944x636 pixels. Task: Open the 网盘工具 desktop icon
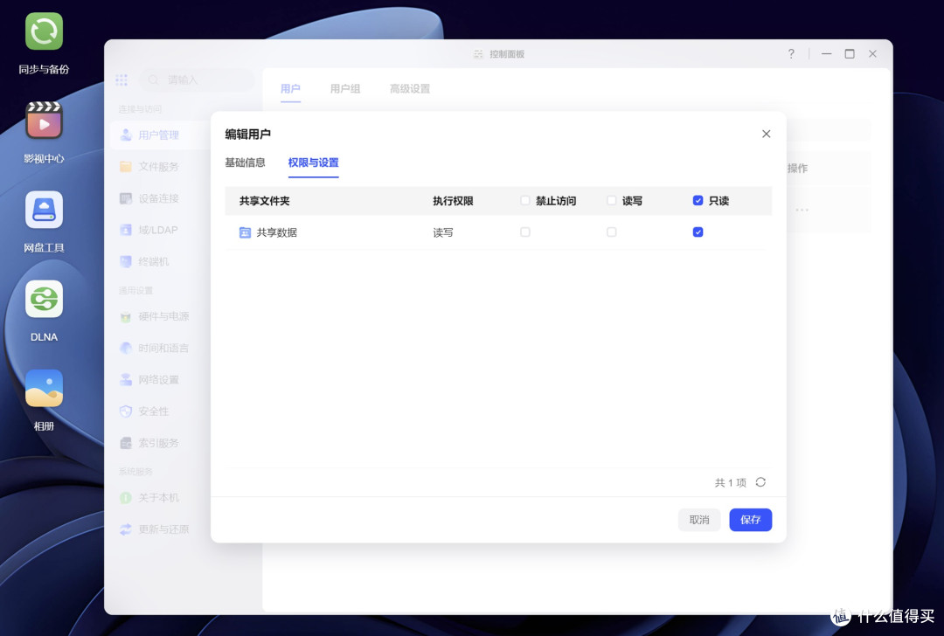[44, 210]
